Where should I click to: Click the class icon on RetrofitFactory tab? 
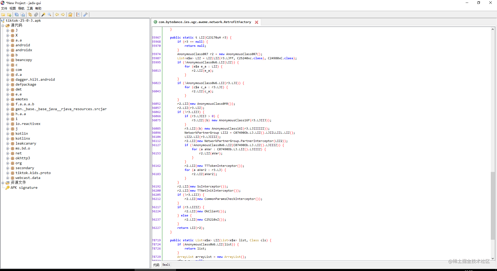click(156, 22)
